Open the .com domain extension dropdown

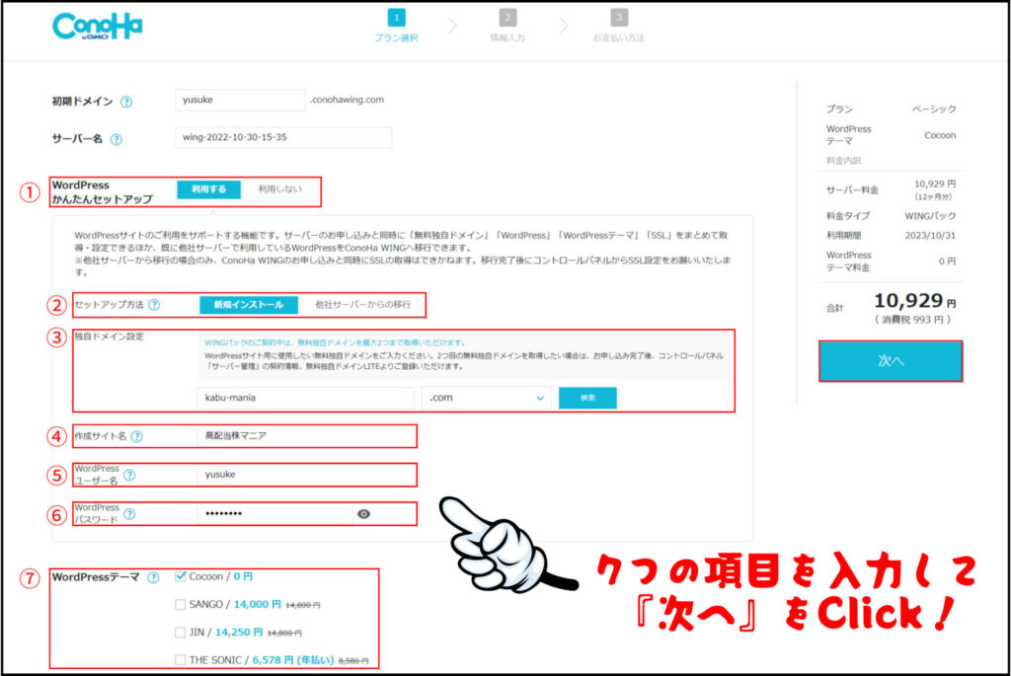tap(487, 398)
